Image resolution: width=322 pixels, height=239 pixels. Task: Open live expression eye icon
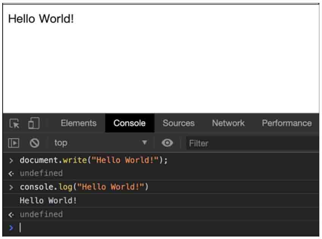pyautogui.click(x=167, y=143)
